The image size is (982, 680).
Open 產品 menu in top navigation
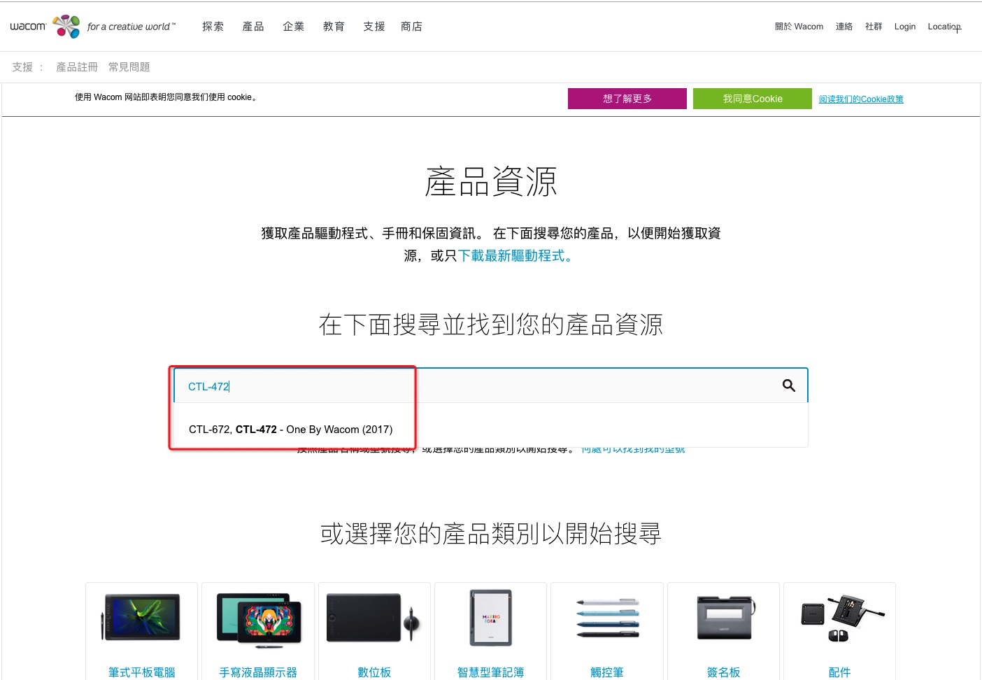point(253,27)
